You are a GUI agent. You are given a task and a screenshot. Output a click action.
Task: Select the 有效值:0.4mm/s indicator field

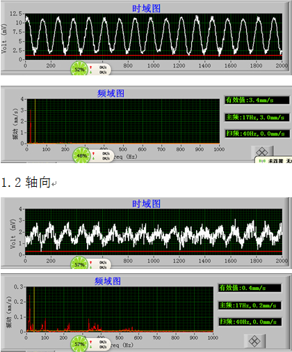click(250, 288)
